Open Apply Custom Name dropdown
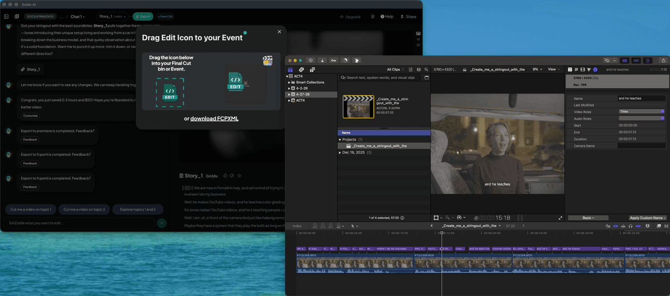The image size is (670, 296). click(x=647, y=218)
